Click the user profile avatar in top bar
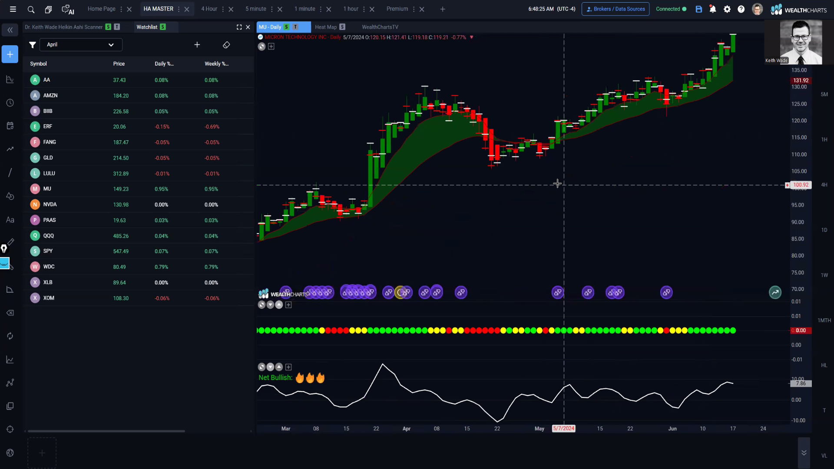 click(757, 9)
